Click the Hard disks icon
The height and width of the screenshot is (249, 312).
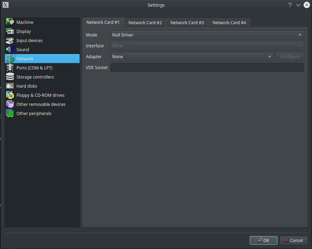(x=10, y=86)
